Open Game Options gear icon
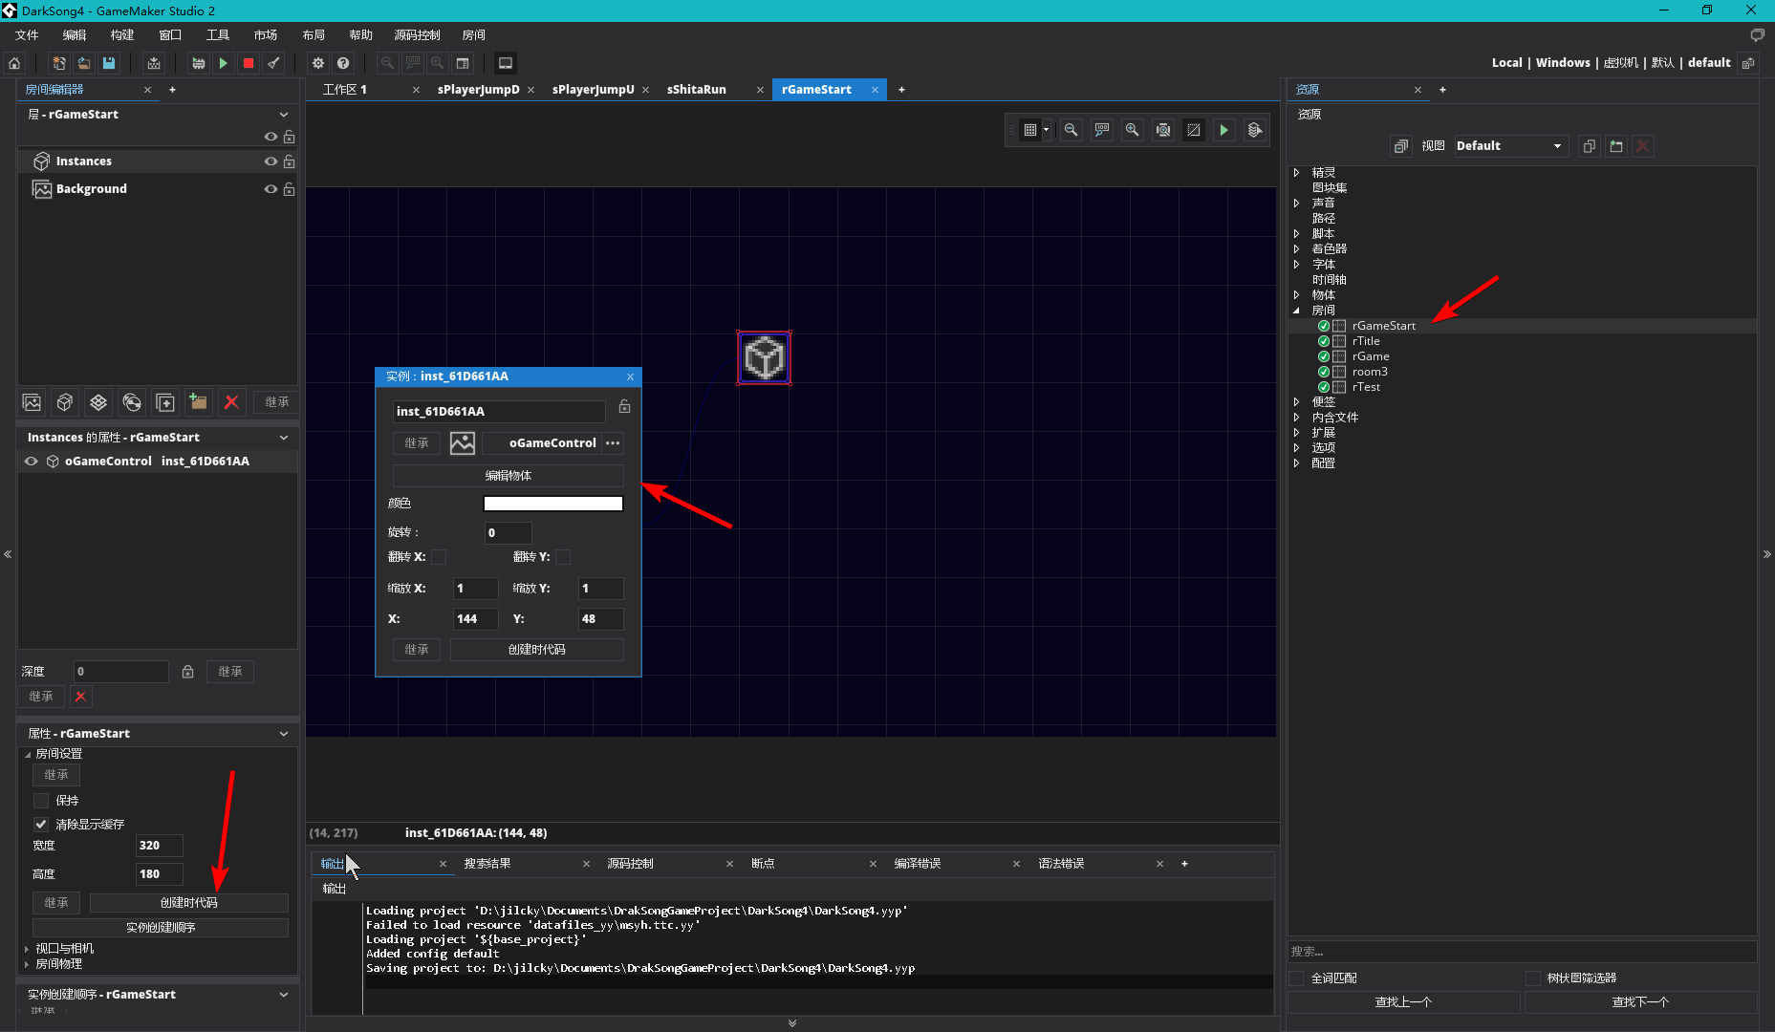 pyautogui.click(x=318, y=63)
